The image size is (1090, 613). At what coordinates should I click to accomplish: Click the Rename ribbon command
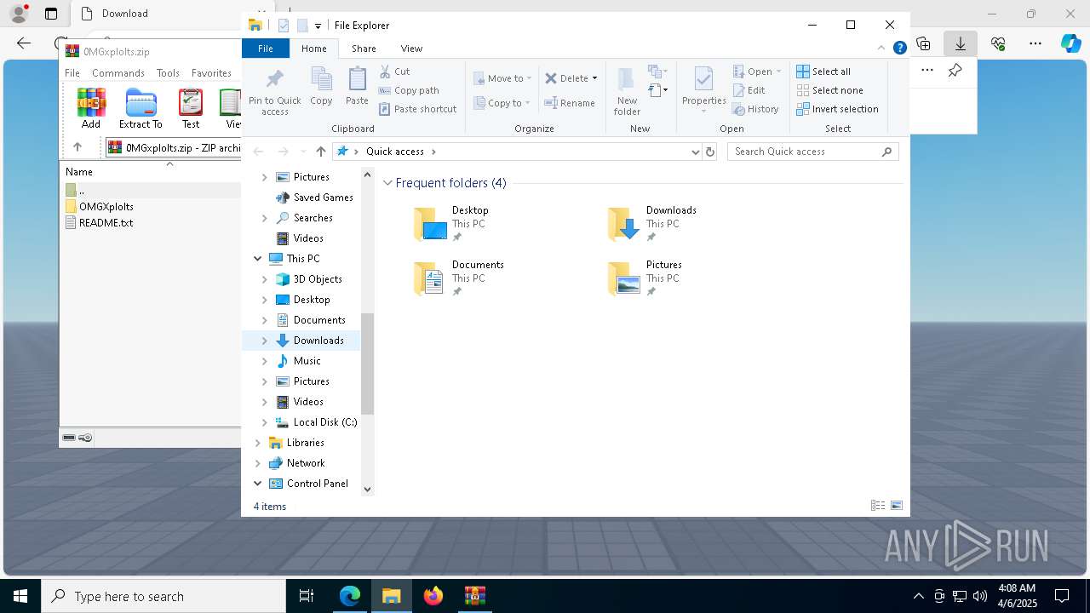pos(570,103)
